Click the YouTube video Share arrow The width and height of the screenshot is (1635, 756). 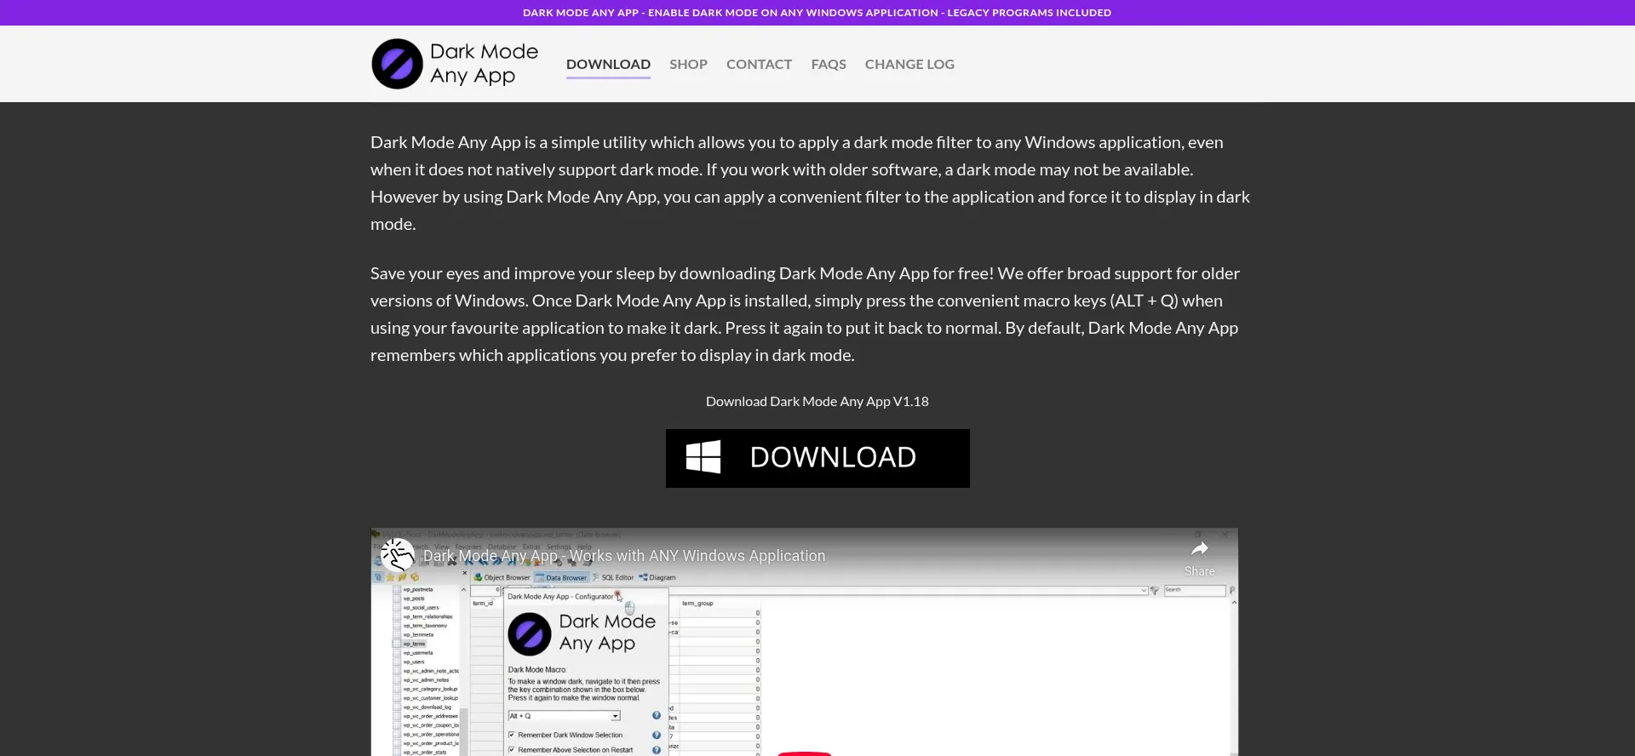pyautogui.click(x=1200, y=548)
